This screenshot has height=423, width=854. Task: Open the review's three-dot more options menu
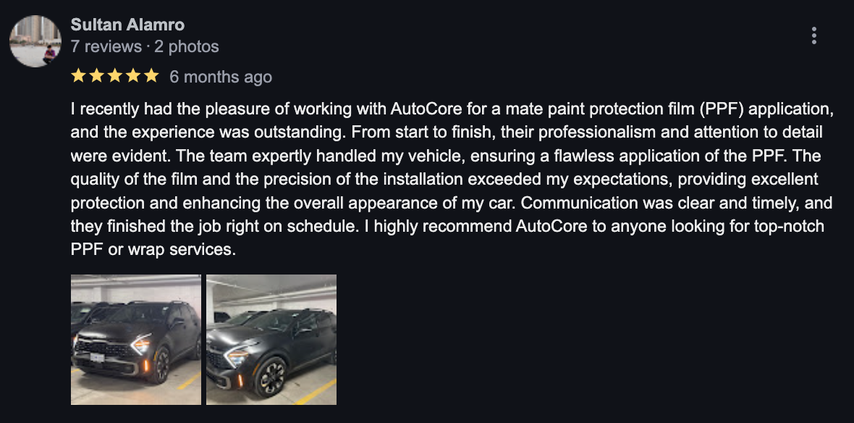click(x=814, y=35)
